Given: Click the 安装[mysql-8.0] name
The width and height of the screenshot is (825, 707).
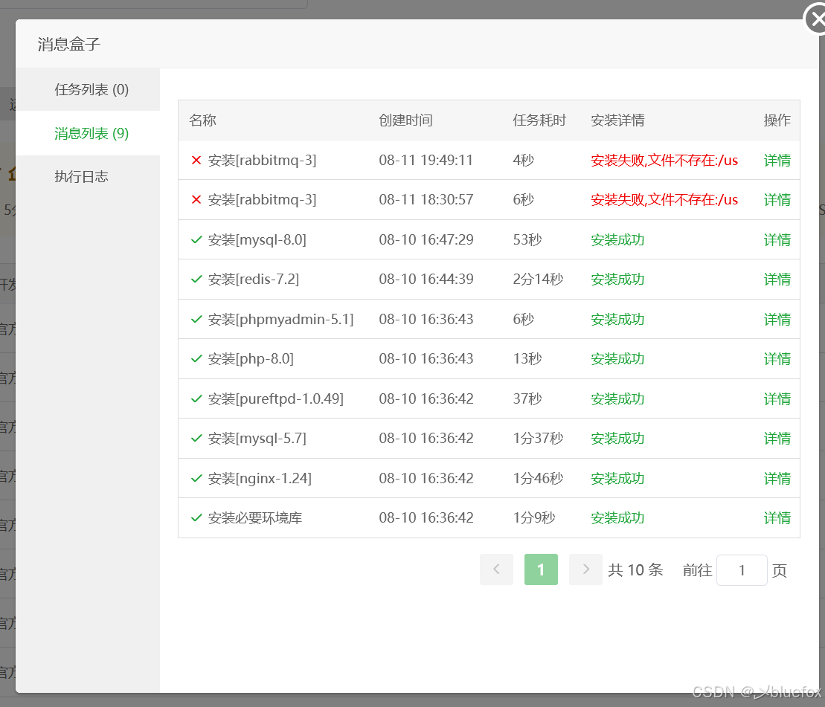Looking at the screenshot, I should (257, 239).
